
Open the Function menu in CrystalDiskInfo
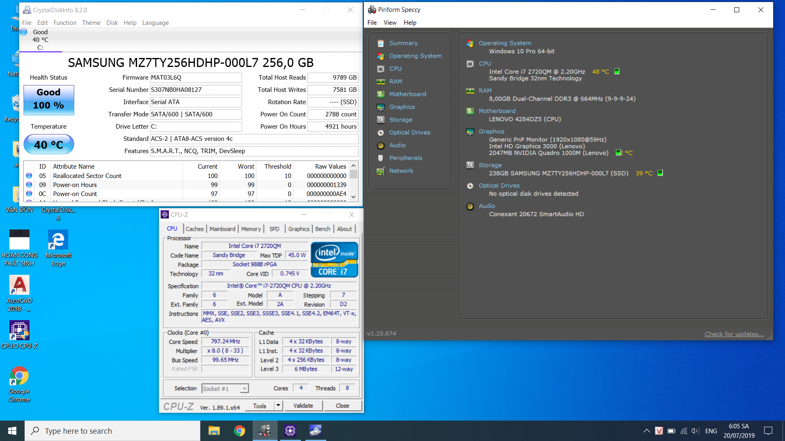click(x=65, y=23)
